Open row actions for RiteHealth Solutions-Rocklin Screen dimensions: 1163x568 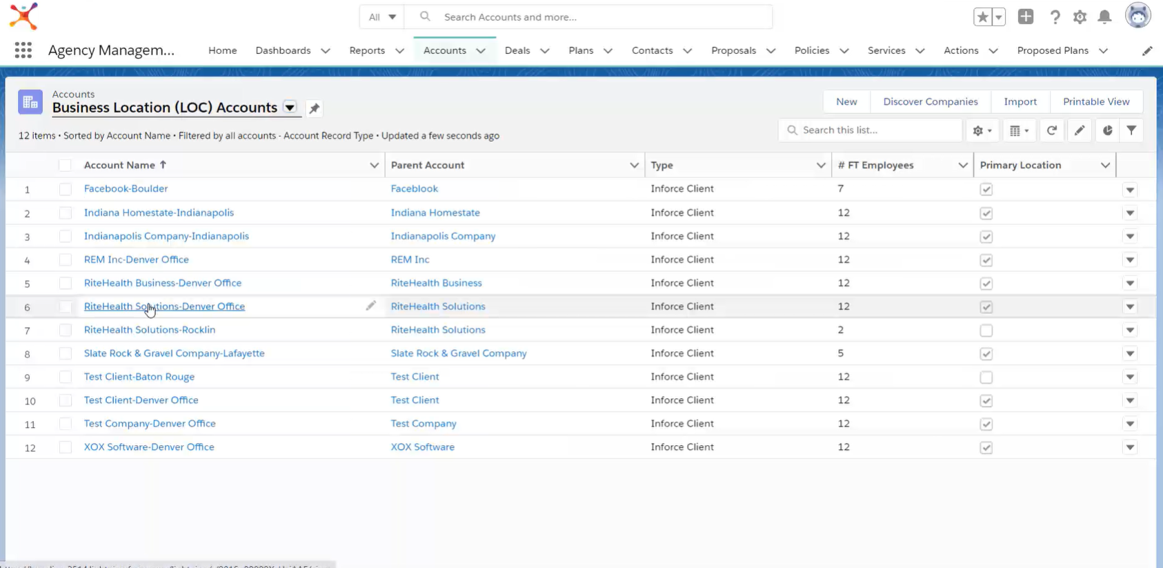1130,331
